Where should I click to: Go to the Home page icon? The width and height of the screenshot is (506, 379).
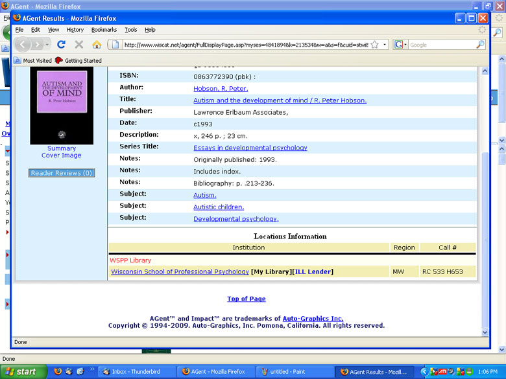pyautogui.click(x=97, y=45)
